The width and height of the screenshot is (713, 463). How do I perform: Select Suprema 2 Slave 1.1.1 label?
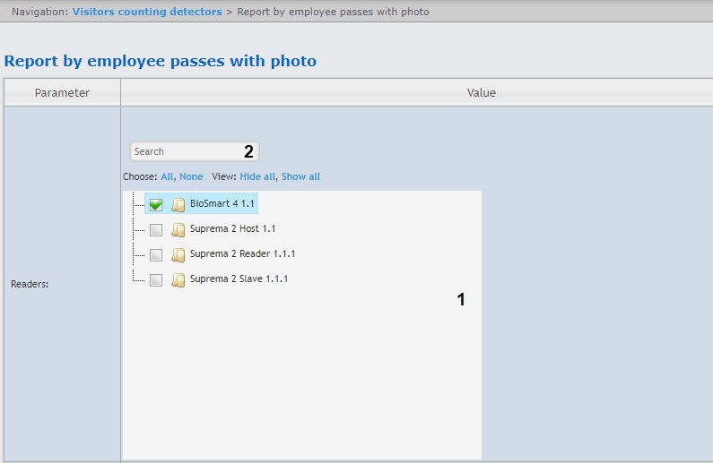click(239, 279)
